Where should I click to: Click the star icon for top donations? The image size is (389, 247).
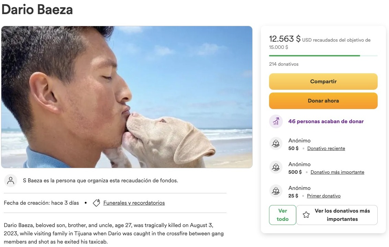[306, 215]
